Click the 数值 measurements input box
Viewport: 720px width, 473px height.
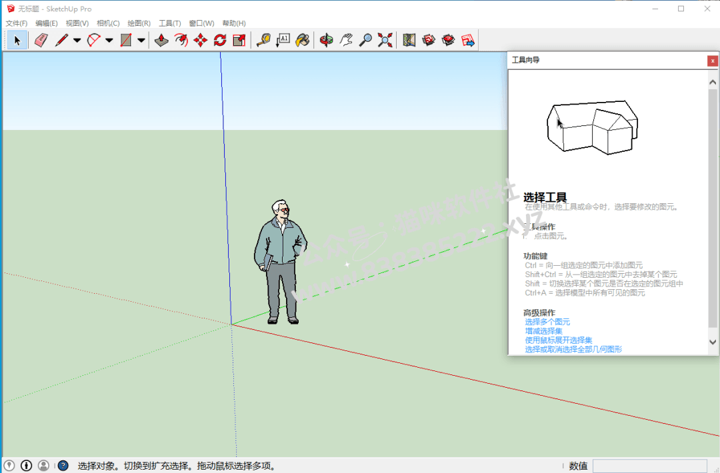tap(650, 466)
